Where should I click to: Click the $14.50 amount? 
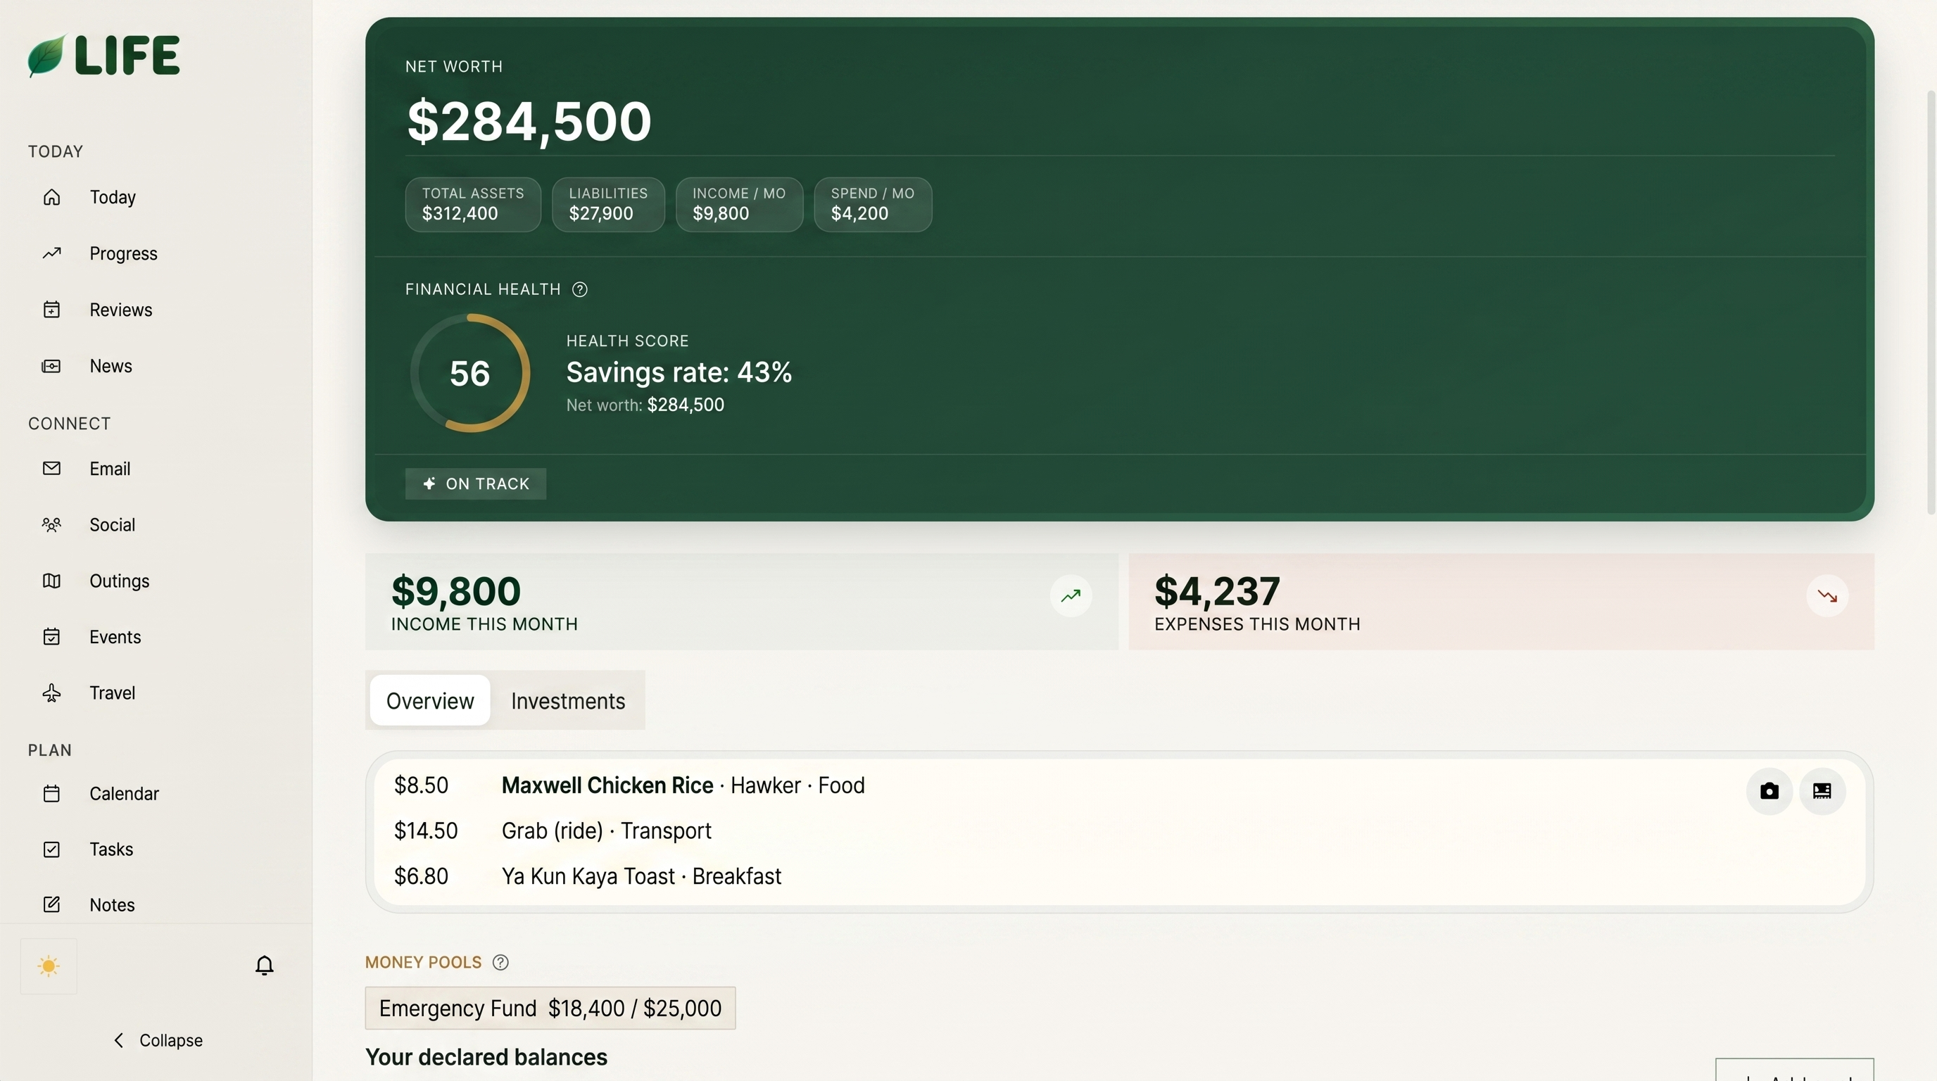pos(426,830)
